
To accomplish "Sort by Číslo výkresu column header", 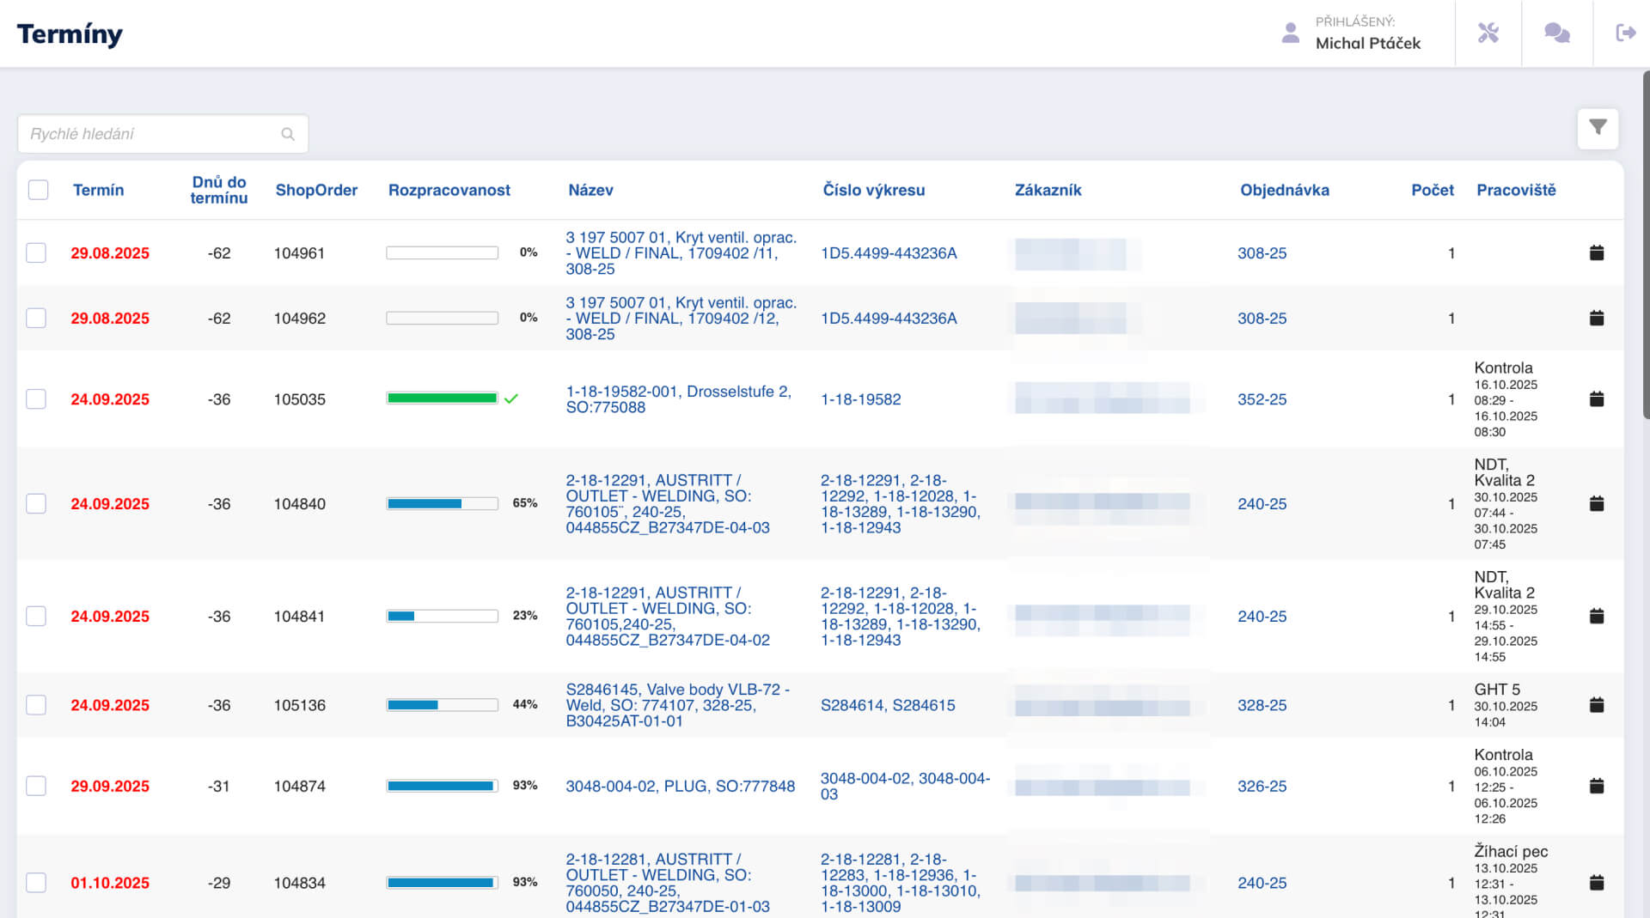I will point(874,190).
